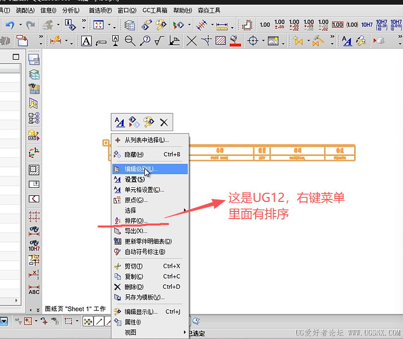The height and width of the screenshot is (339, 403).
Task: Toggle the plain 1.00 no-tolerance style
Action: (265, 25)
